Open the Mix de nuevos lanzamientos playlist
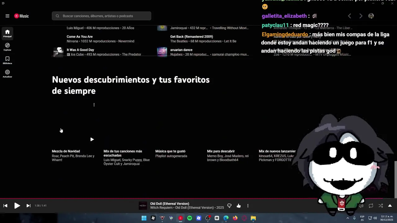 point(277,151)
